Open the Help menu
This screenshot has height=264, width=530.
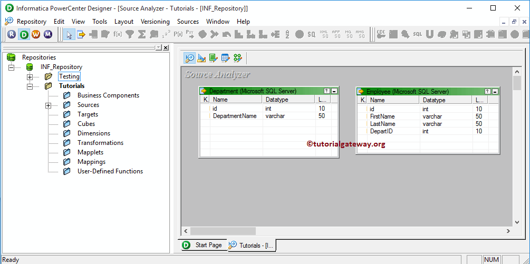(243, 21)
